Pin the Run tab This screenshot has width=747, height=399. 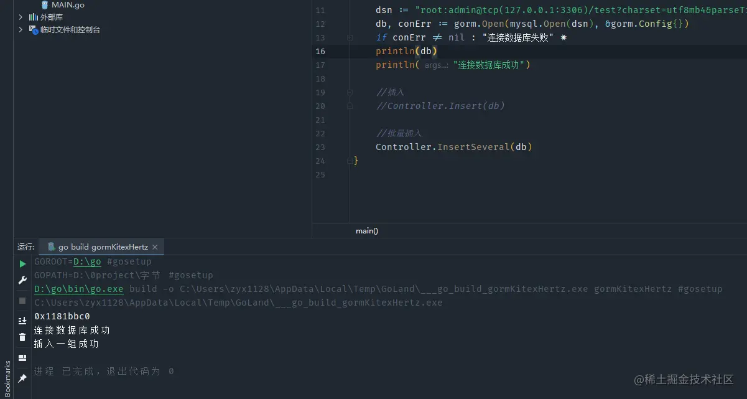click(x=22, y=378)
